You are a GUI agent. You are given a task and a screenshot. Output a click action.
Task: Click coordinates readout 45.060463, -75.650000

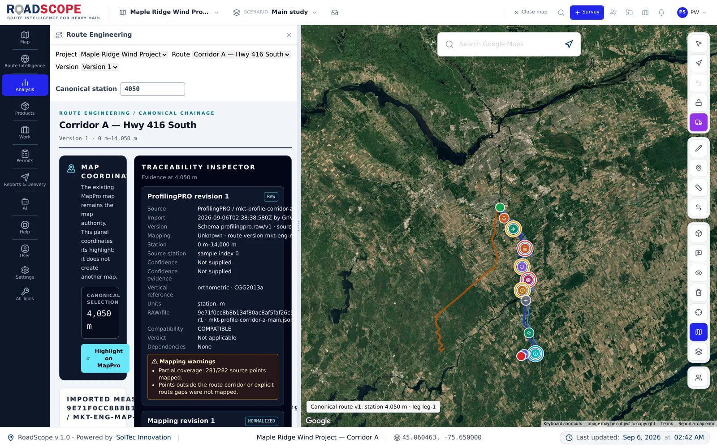(437, 437)
